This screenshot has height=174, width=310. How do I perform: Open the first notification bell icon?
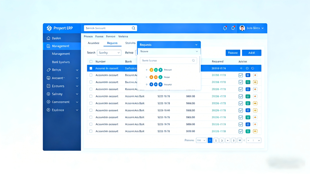(225, 28)
